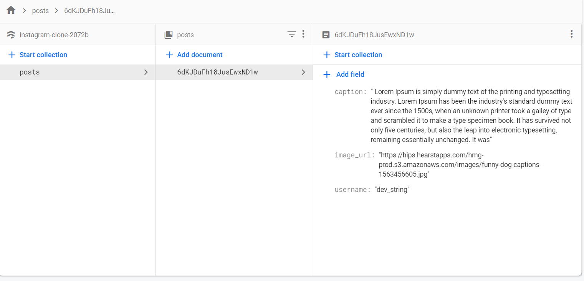Select the caption field name
Image resolution: width=584 pixels, height=281 pixels.
[x=351, y=92]
